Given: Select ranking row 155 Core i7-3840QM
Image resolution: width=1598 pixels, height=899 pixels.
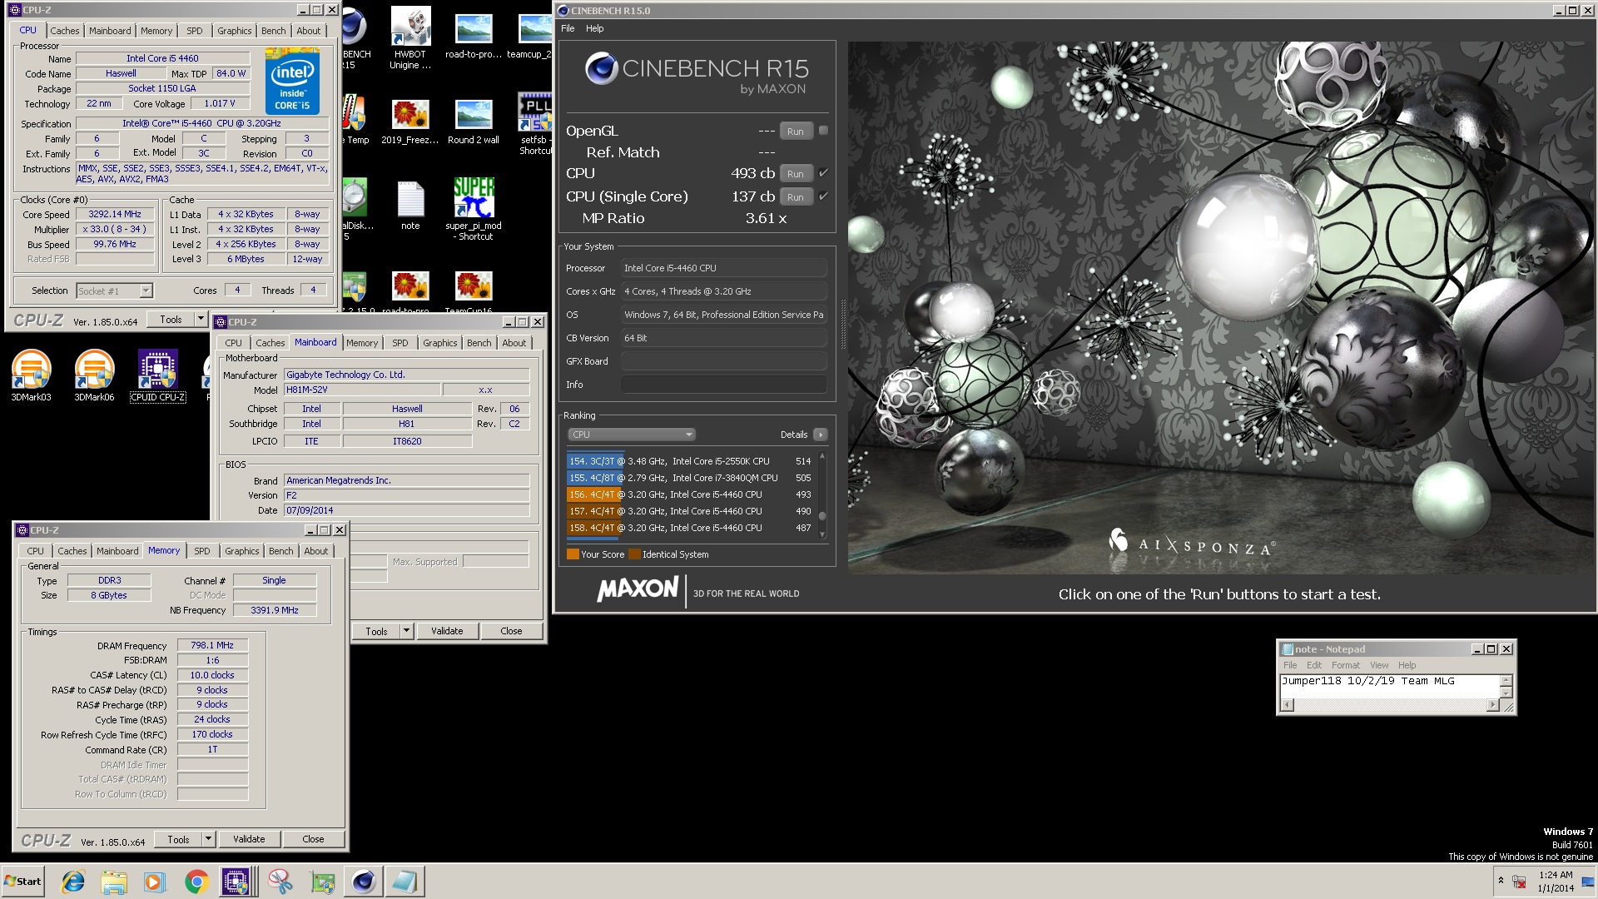Looking at the screenshot, I should coord(690,478).
